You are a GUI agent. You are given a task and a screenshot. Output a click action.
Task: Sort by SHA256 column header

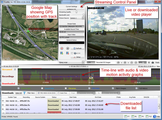pos(146,97)
